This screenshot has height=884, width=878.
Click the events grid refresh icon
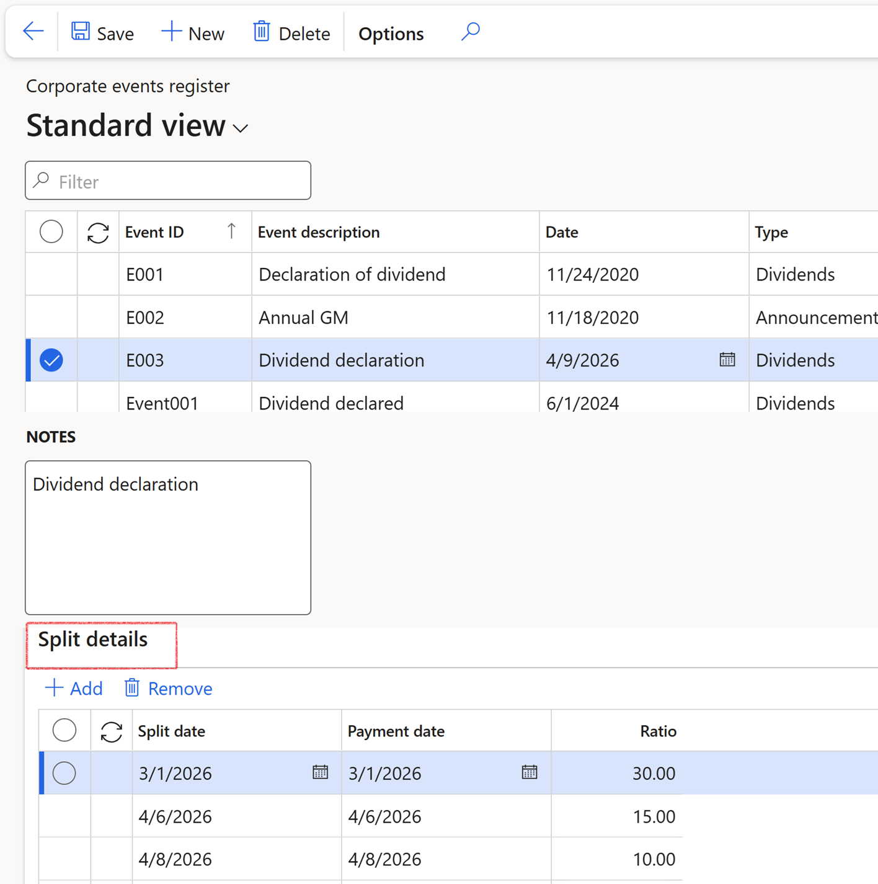98,233
